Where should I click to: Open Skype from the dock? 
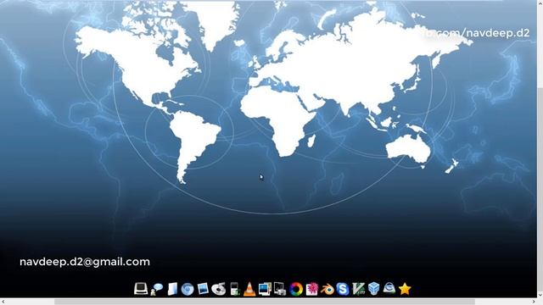click(x=343, y=289)
